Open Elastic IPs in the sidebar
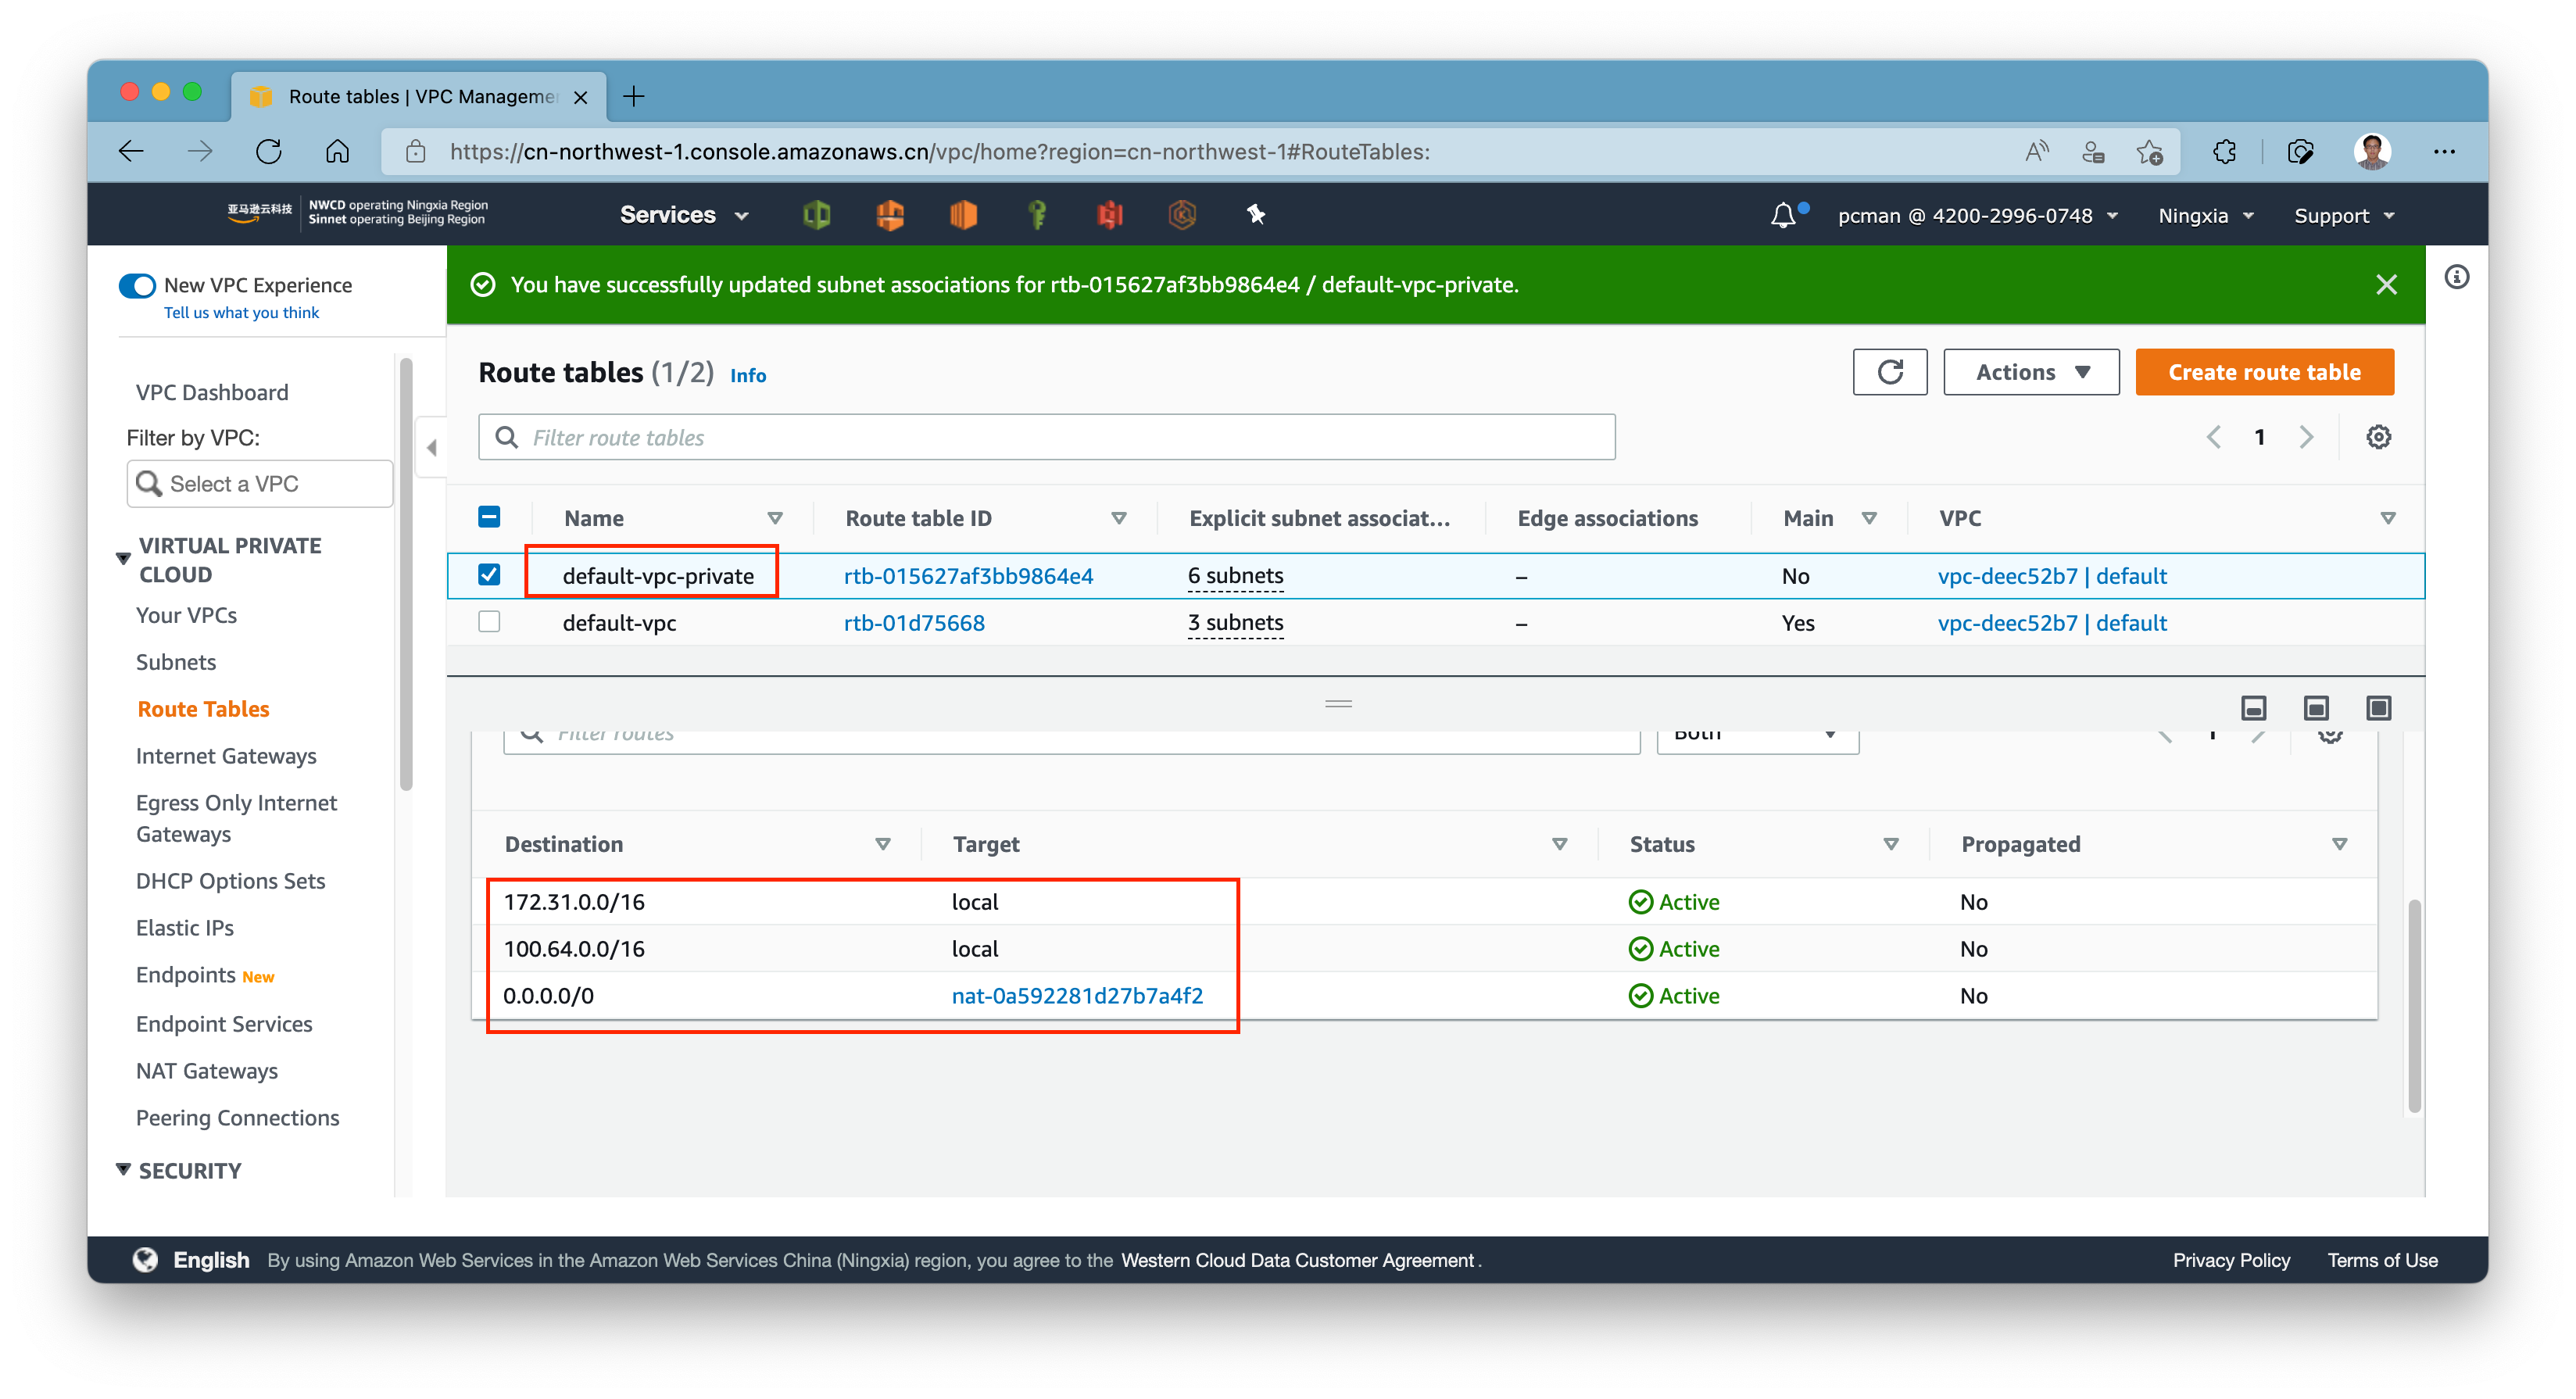This screenshot has width=2576, height=1399. tap(185, 928)
